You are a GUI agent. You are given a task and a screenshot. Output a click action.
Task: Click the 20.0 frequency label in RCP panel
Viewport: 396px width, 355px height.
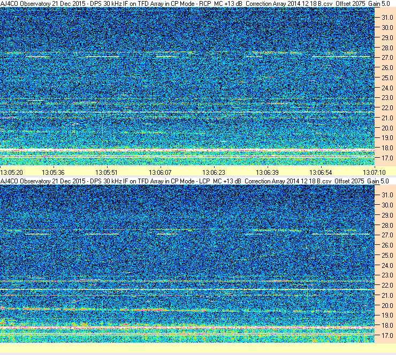click(x=387, y=128)
